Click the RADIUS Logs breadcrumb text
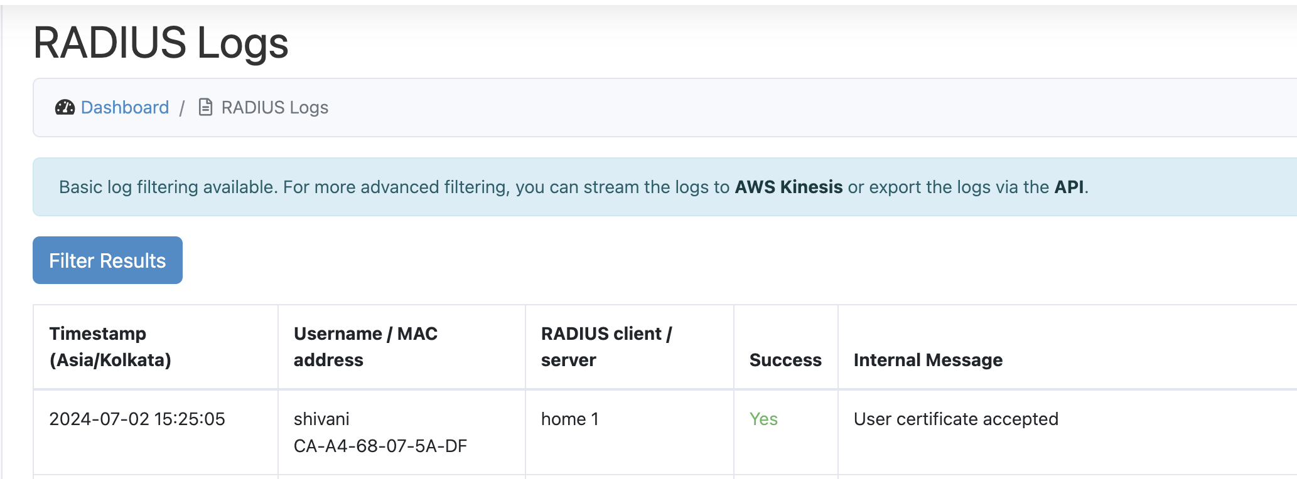 [275, 108]
